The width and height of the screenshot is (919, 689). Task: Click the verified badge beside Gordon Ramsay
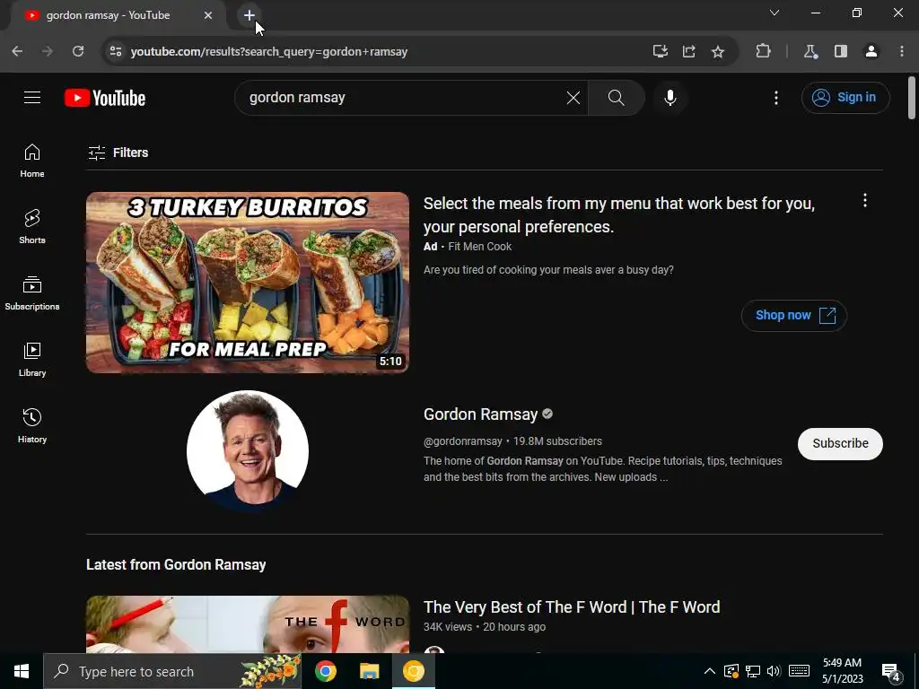(x=547, y=414)
